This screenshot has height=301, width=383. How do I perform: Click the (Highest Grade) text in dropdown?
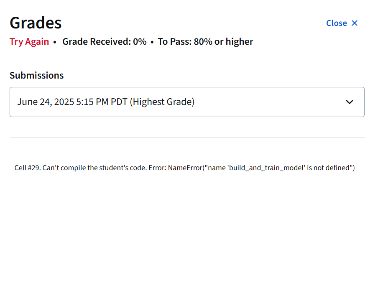click(162, 102)
